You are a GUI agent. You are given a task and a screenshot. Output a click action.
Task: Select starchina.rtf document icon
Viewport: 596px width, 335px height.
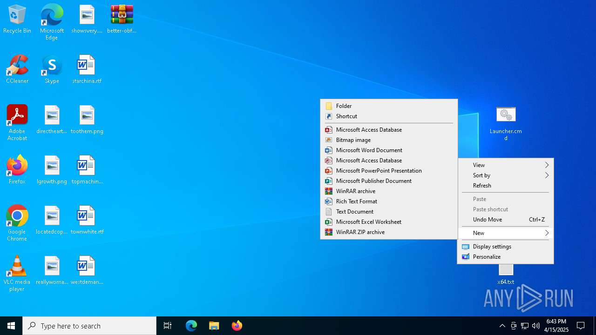(87, 70)
